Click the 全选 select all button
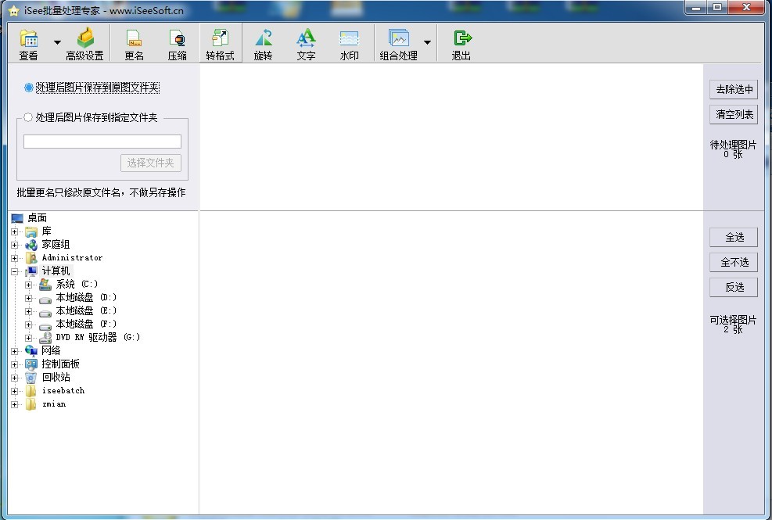 pos(734,237)
